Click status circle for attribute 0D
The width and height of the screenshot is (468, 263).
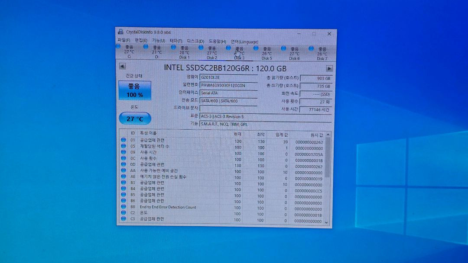123,164
